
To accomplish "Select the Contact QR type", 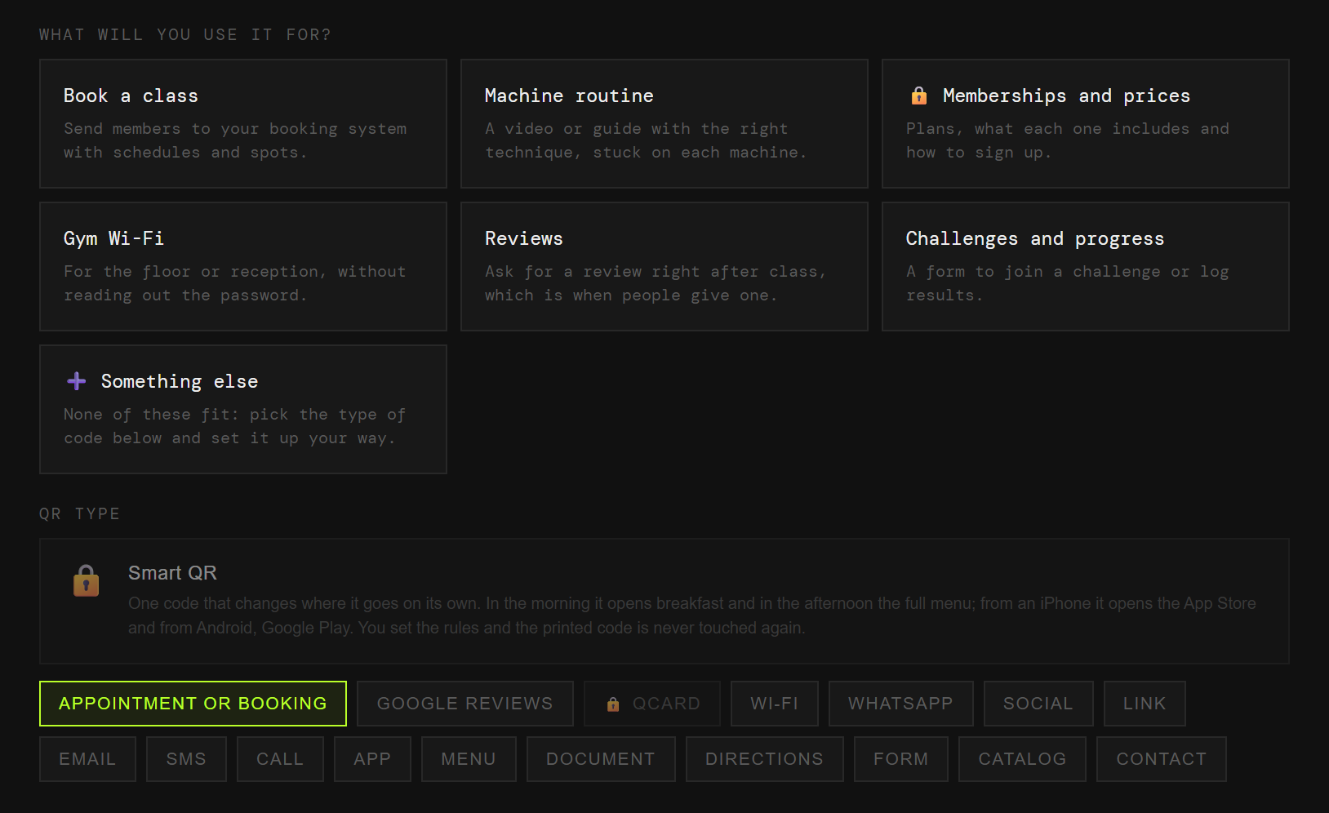I will (1162, 759).
